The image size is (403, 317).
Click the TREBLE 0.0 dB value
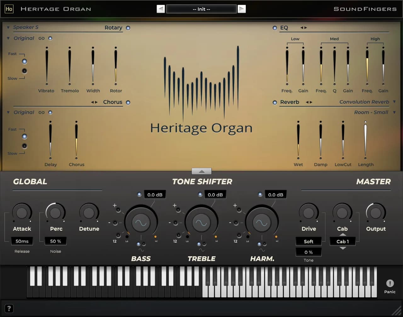coord(215,195)
